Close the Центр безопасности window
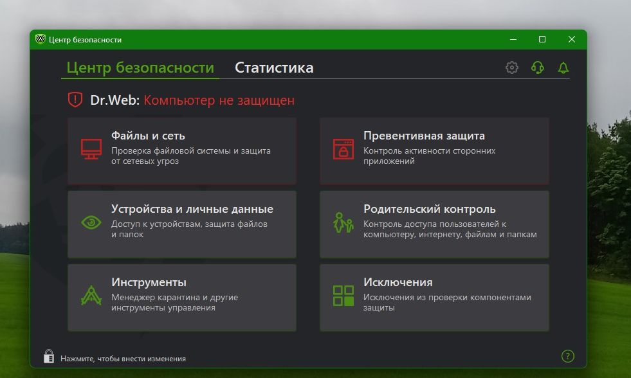 (x=571, y=39)
